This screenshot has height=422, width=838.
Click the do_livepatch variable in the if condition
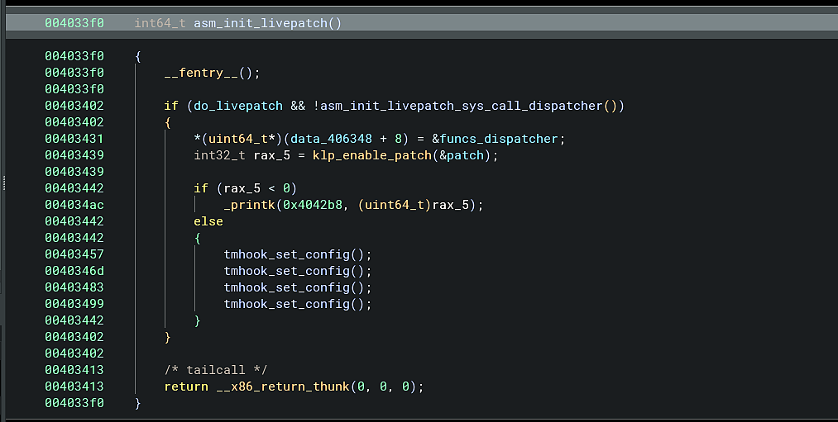237,106
